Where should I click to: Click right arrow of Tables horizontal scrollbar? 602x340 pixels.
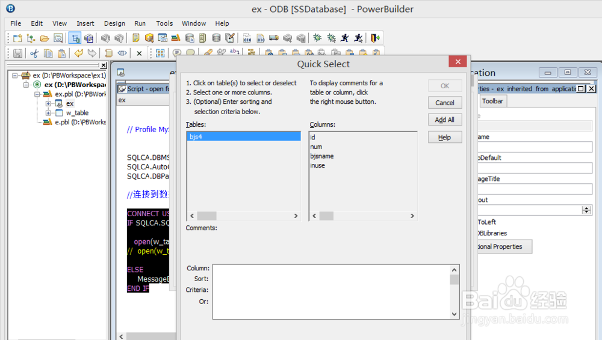click(296, 216)
